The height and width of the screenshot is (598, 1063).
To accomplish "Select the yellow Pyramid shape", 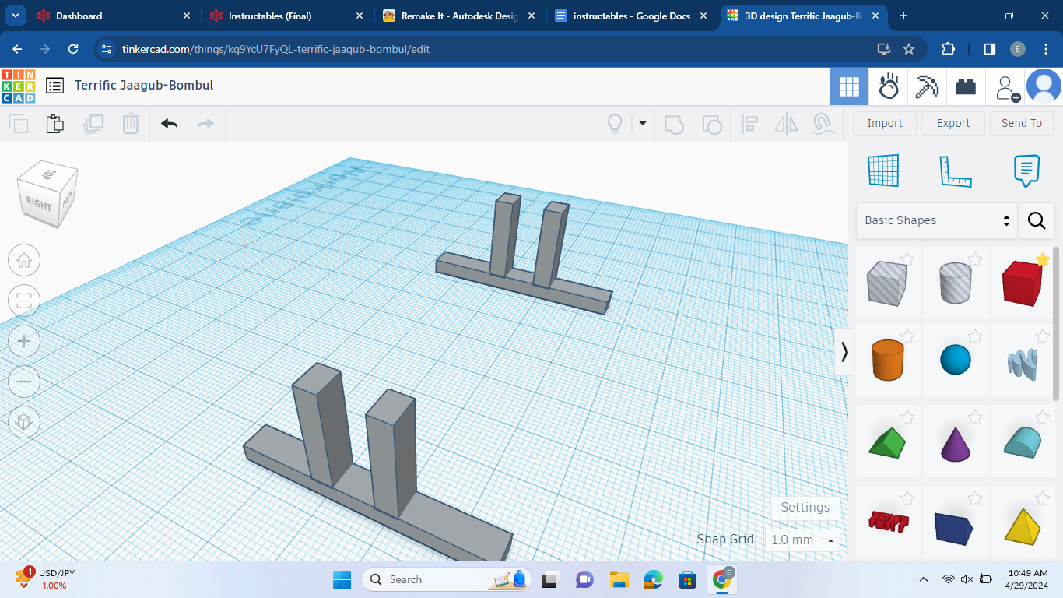I will [1022, 526].
